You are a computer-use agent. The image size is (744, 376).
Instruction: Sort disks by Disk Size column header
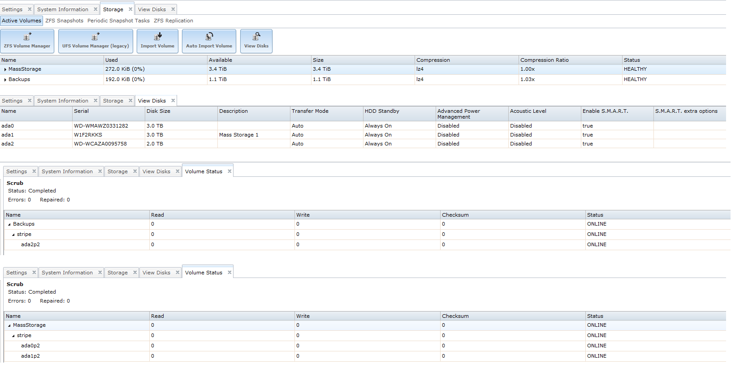pyautogui.click(x=182, y=114)
